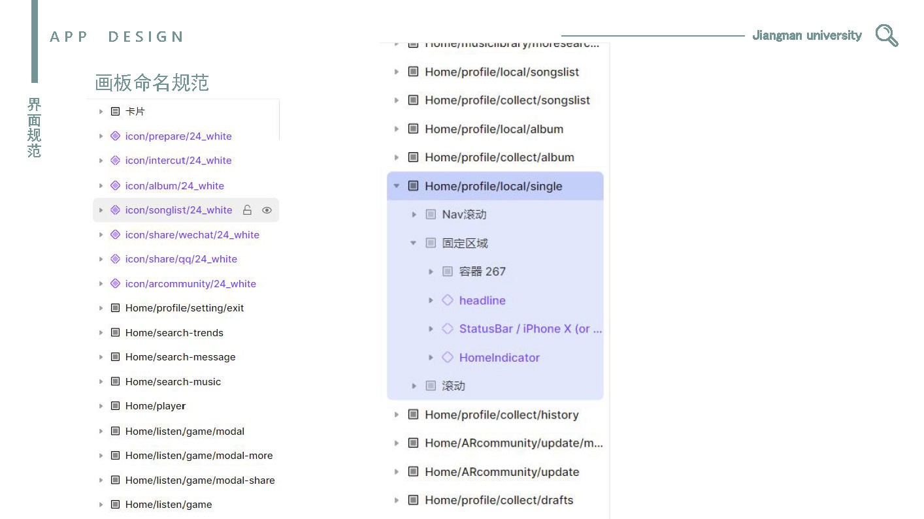Collapse the 固定区域 group
This screenshot has height=519, width=924.
tap(413, 243)
